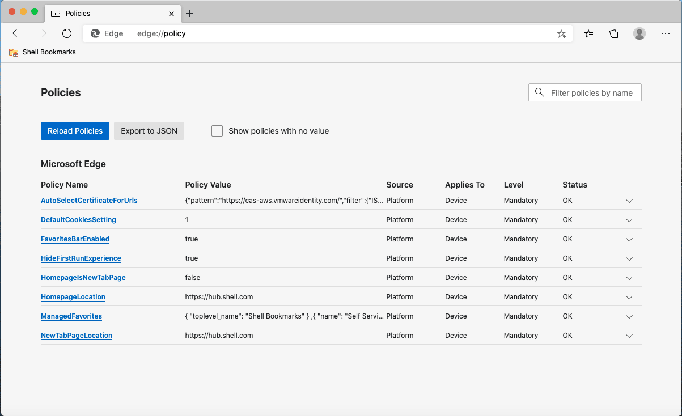Click the DefaultCookiesSetting value 1
The width and height of the screenshot is (682, 416).
point(187,220)
